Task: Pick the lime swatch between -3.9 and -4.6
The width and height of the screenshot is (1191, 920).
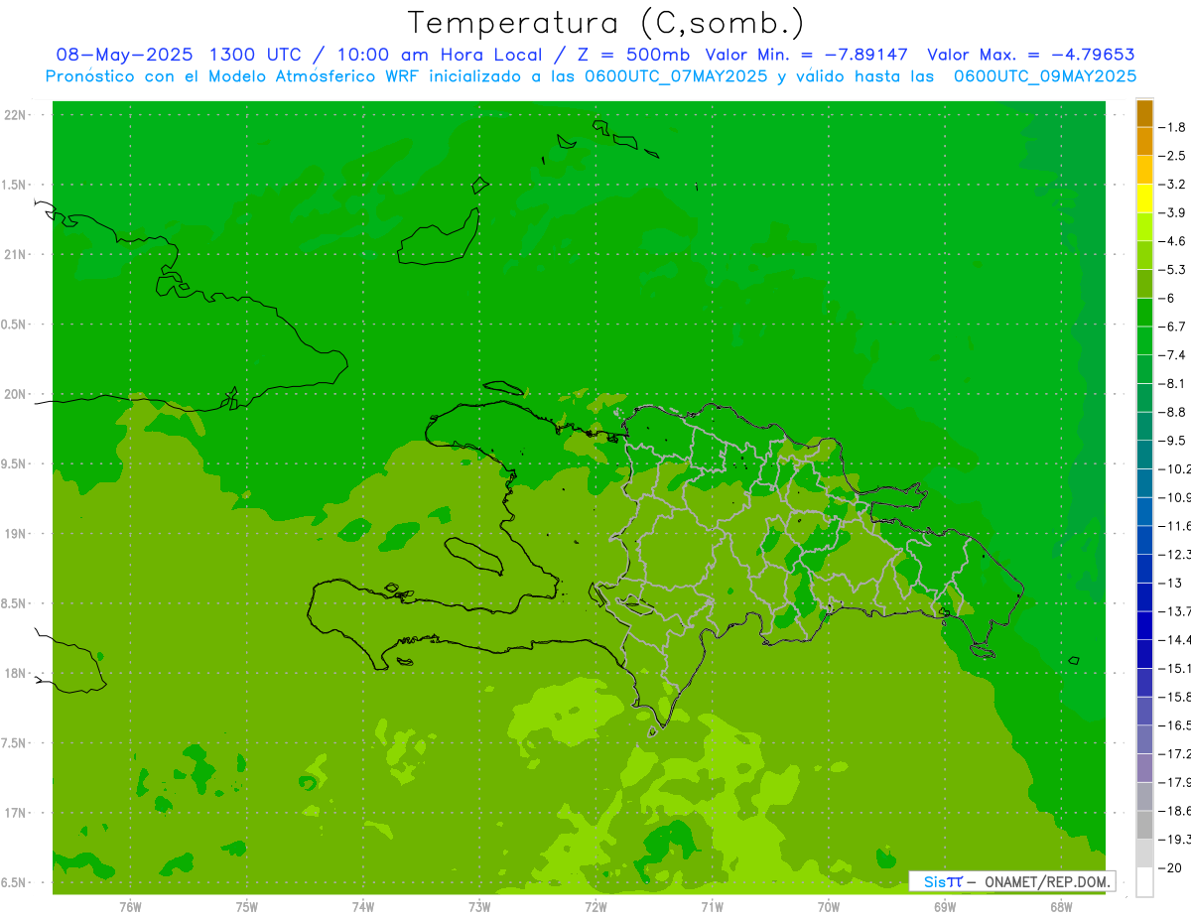Action: (1144, 227)
